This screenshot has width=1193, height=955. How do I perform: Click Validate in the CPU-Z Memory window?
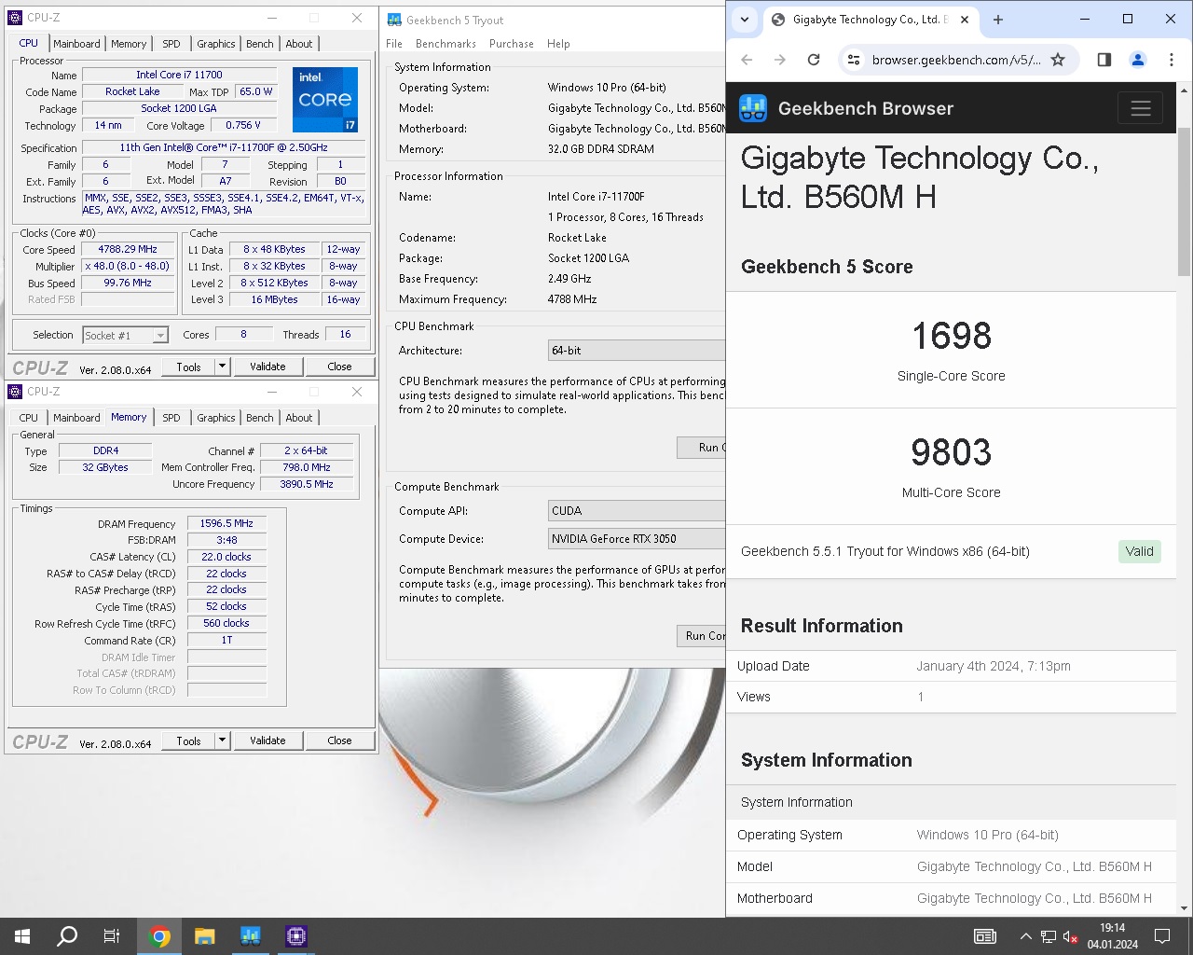pyautogui.click(x=267, y=740)
